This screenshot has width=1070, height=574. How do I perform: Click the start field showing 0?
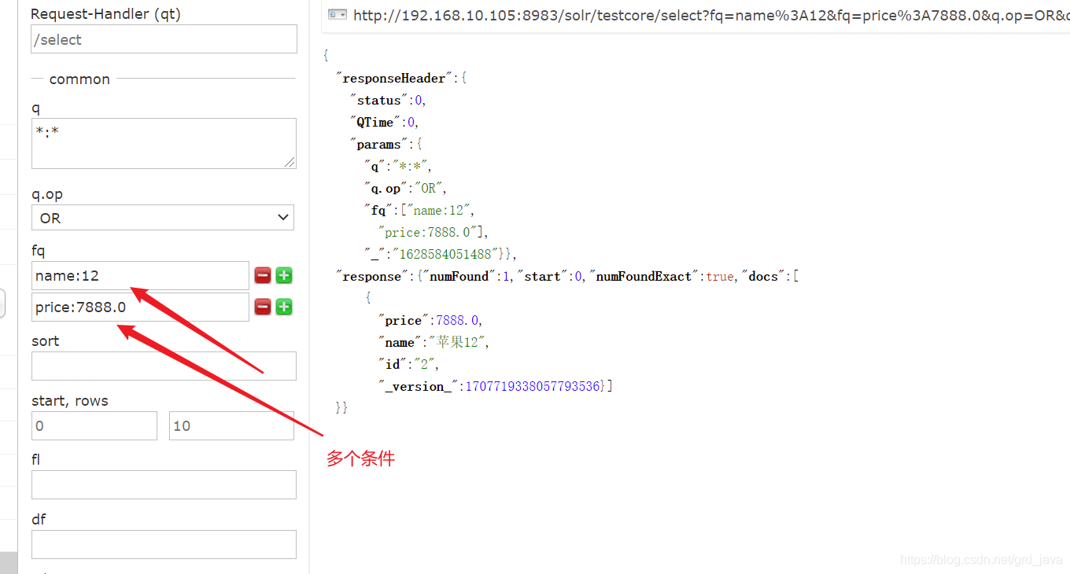coord(94,425)
